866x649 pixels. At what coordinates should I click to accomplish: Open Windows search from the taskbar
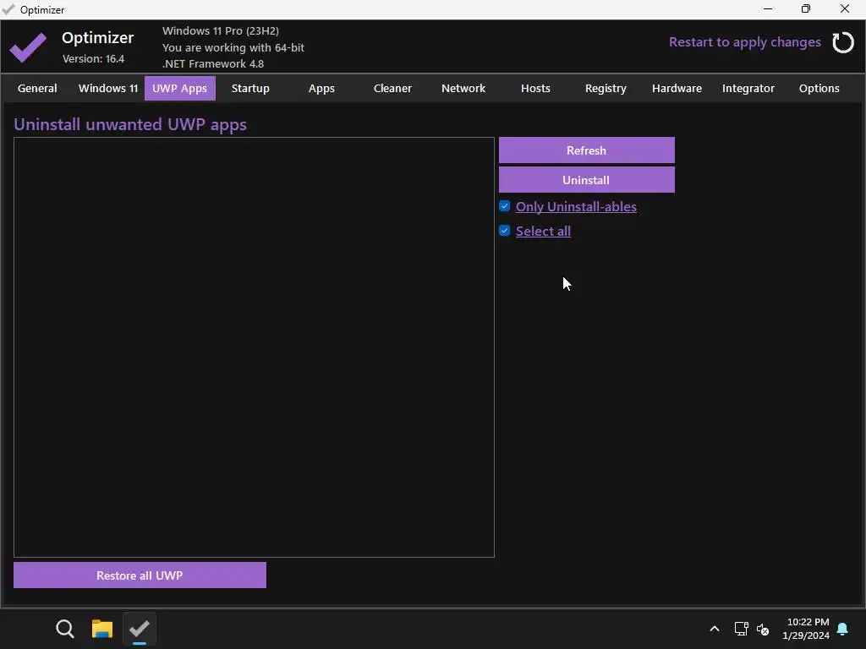(65, 629)
